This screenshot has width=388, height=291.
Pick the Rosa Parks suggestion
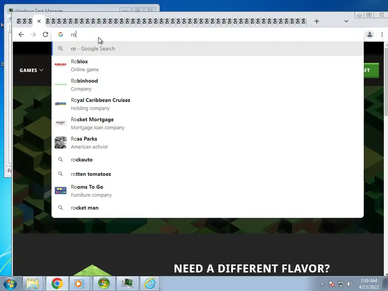pyautogui.click(x=208, y=142)
